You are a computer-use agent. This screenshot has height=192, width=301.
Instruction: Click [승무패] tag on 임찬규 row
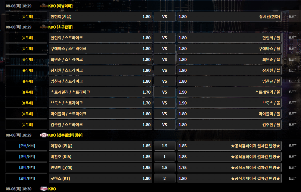[27, 81]
